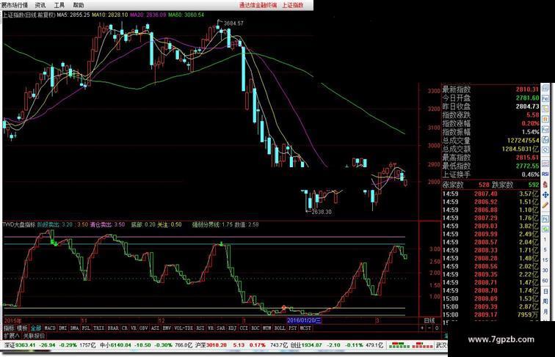Click the 日线 period label
The width and height of the screenshot is (555, 357).
click(x=429, y=320)
